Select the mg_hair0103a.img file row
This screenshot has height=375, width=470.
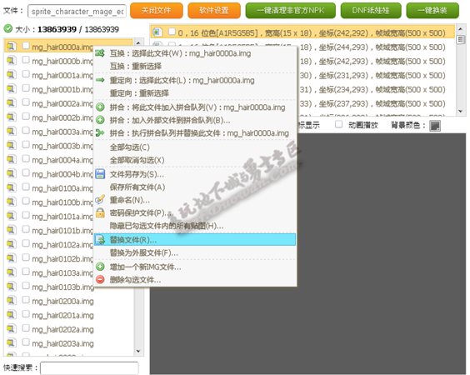pyautogui.click(x=49, y=272)
